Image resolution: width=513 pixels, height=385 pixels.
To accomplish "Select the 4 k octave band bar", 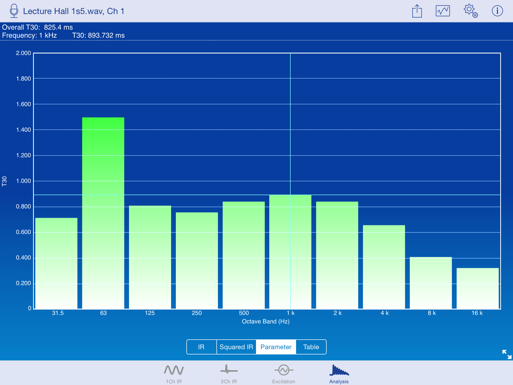I will (x=384, y=267).
